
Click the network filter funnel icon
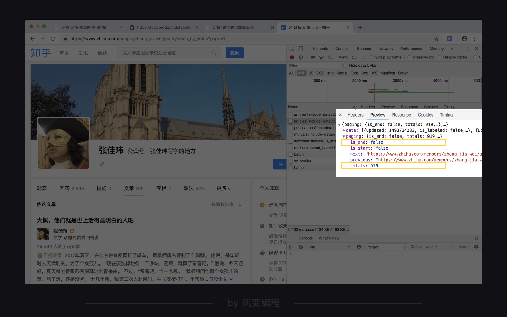click(321, 57)
